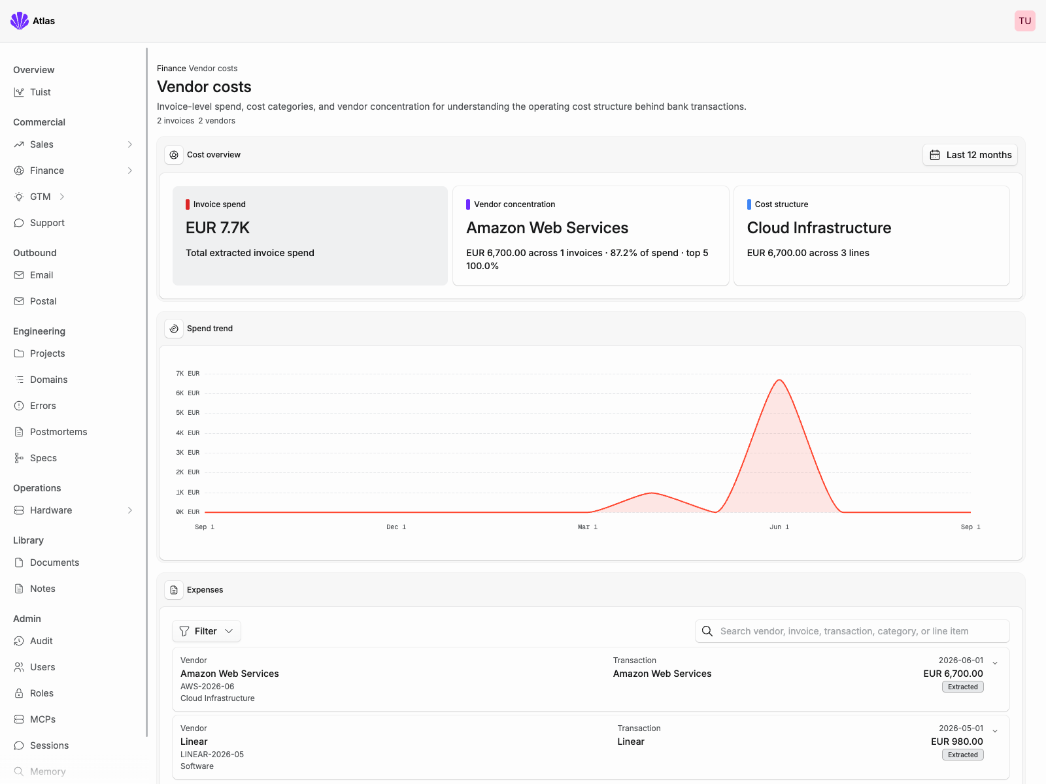Click the EUR 980.00 expense amount
This screenshot has width=1046, height=784.
(957, 742)
